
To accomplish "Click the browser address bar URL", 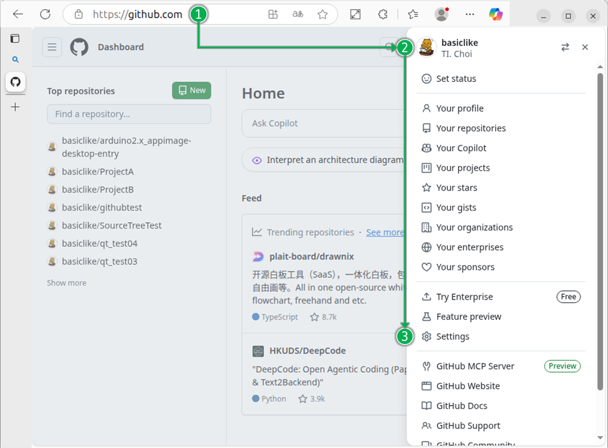I will coord(137,14).
